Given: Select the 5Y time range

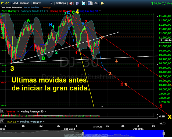Looking at the screenshot, I should point(66,135).
